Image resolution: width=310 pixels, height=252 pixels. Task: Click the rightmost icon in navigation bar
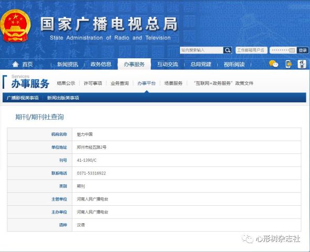tap(302, 64)
